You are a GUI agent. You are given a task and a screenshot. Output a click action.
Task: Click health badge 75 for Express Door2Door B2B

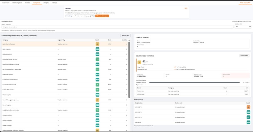(97, 85)
